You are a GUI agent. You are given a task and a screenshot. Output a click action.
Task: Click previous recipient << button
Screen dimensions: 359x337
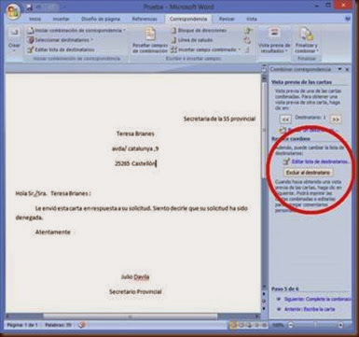pos(285,119)
